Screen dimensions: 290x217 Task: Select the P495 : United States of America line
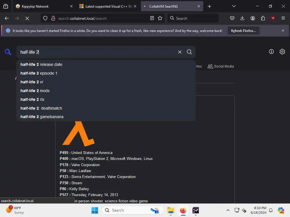86,153
